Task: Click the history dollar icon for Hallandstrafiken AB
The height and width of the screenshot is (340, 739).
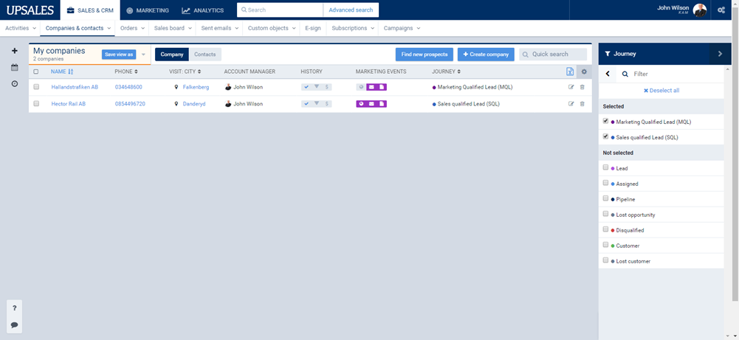Action: tap(326, 87)
